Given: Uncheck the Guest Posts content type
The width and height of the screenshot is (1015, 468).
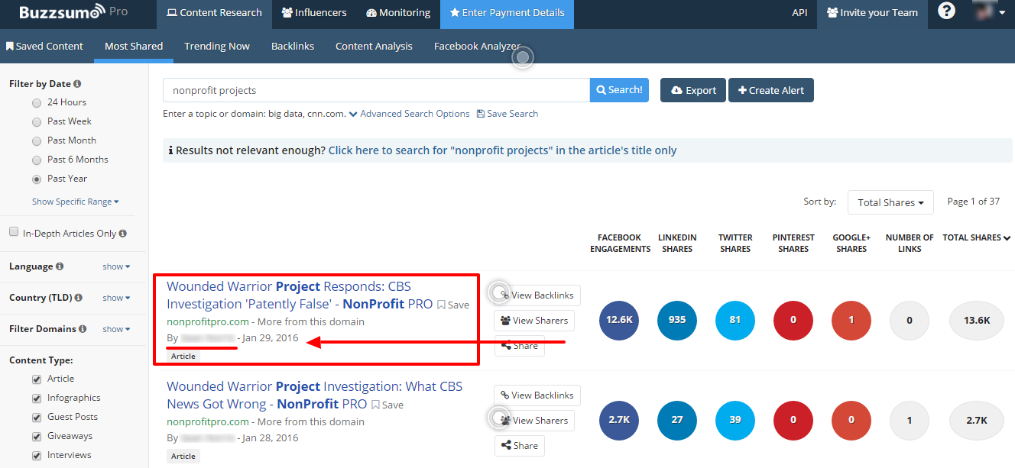Looking at the screenshot, I should coord(37,417).
